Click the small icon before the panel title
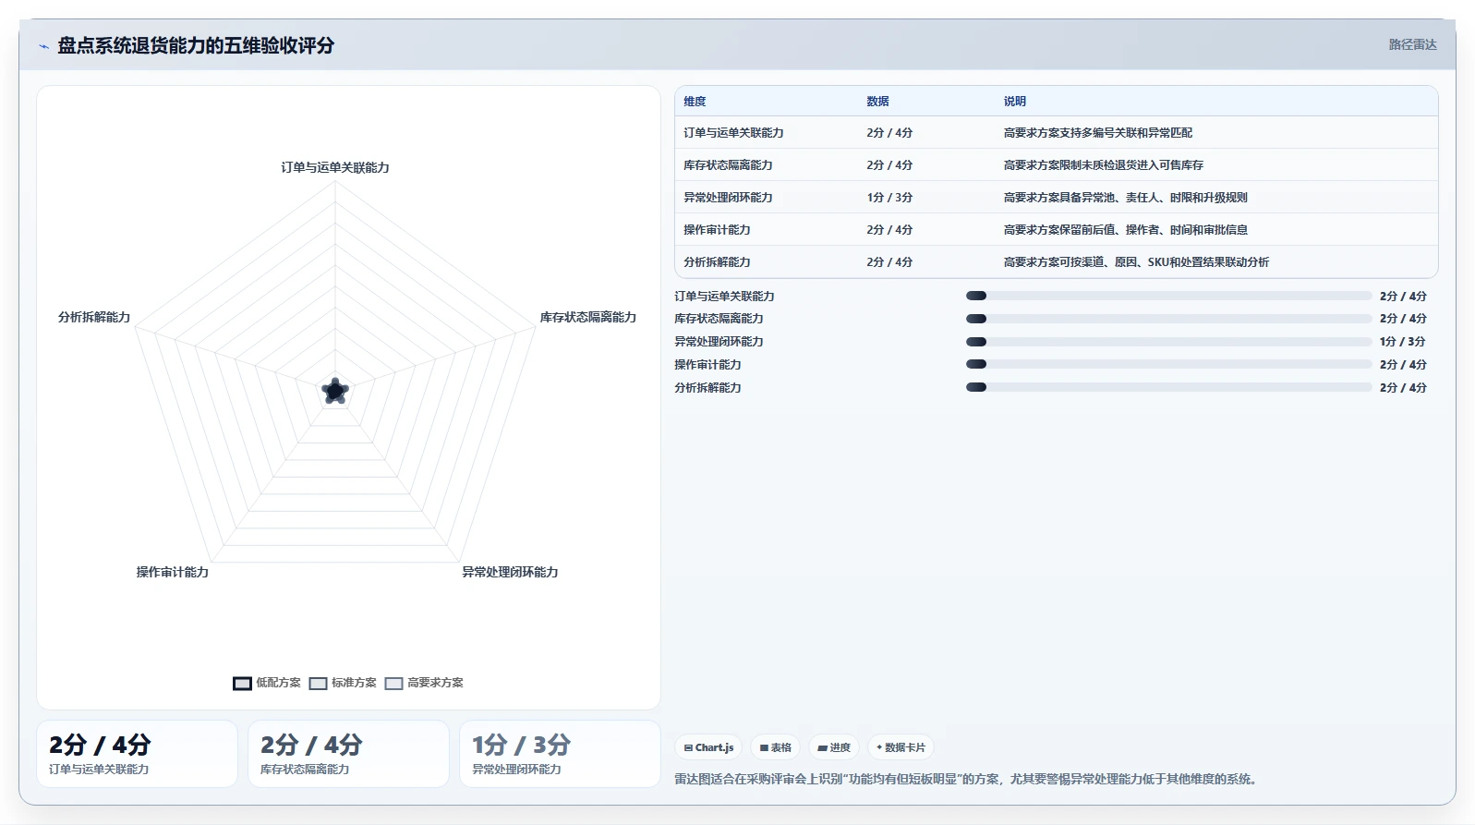1475x825 pixels. point(43,46)
